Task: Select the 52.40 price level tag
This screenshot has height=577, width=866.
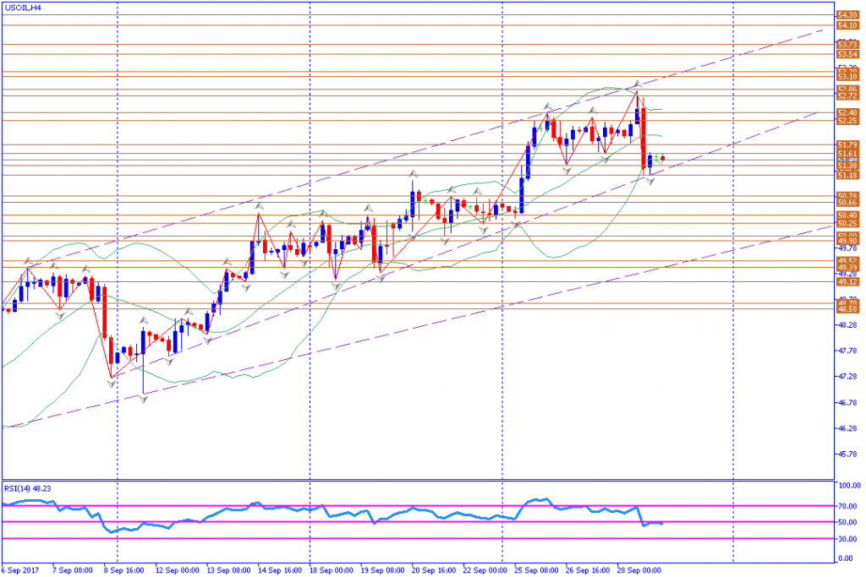Action: [847, 112]
